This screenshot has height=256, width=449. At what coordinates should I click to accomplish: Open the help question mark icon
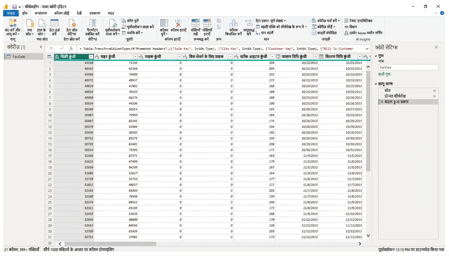442,13
